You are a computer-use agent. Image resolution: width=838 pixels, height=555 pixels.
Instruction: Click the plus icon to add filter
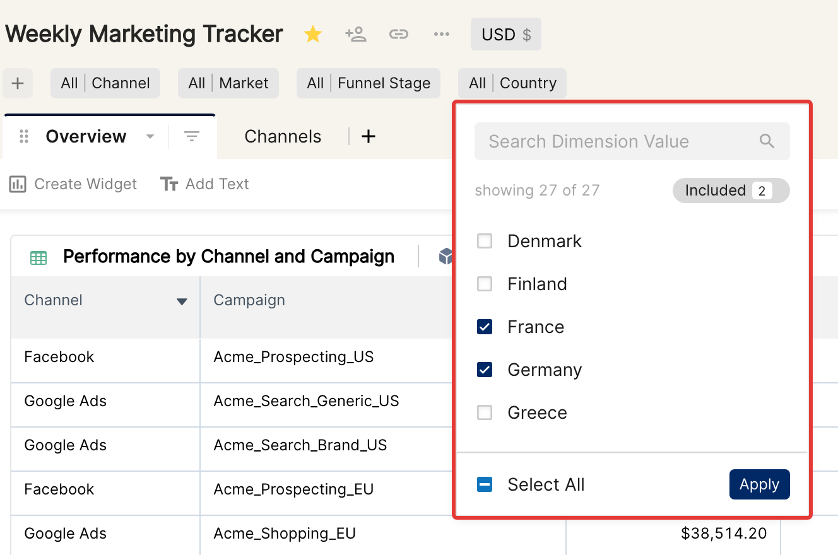point(18,83)
